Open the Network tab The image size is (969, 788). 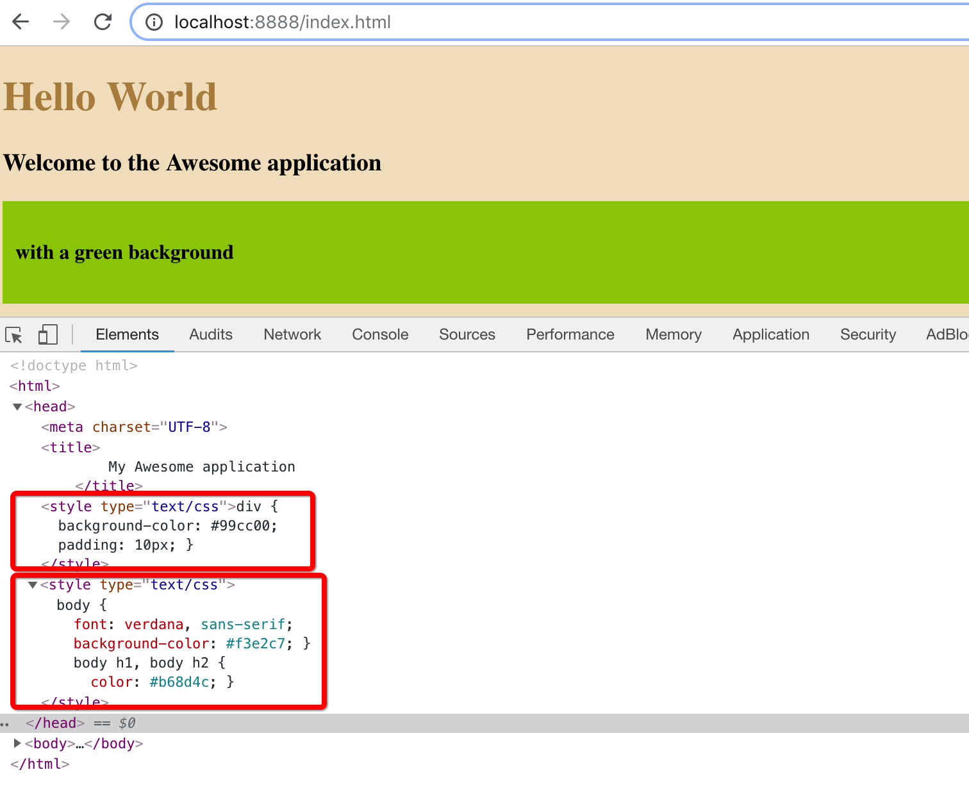[292, 334]
